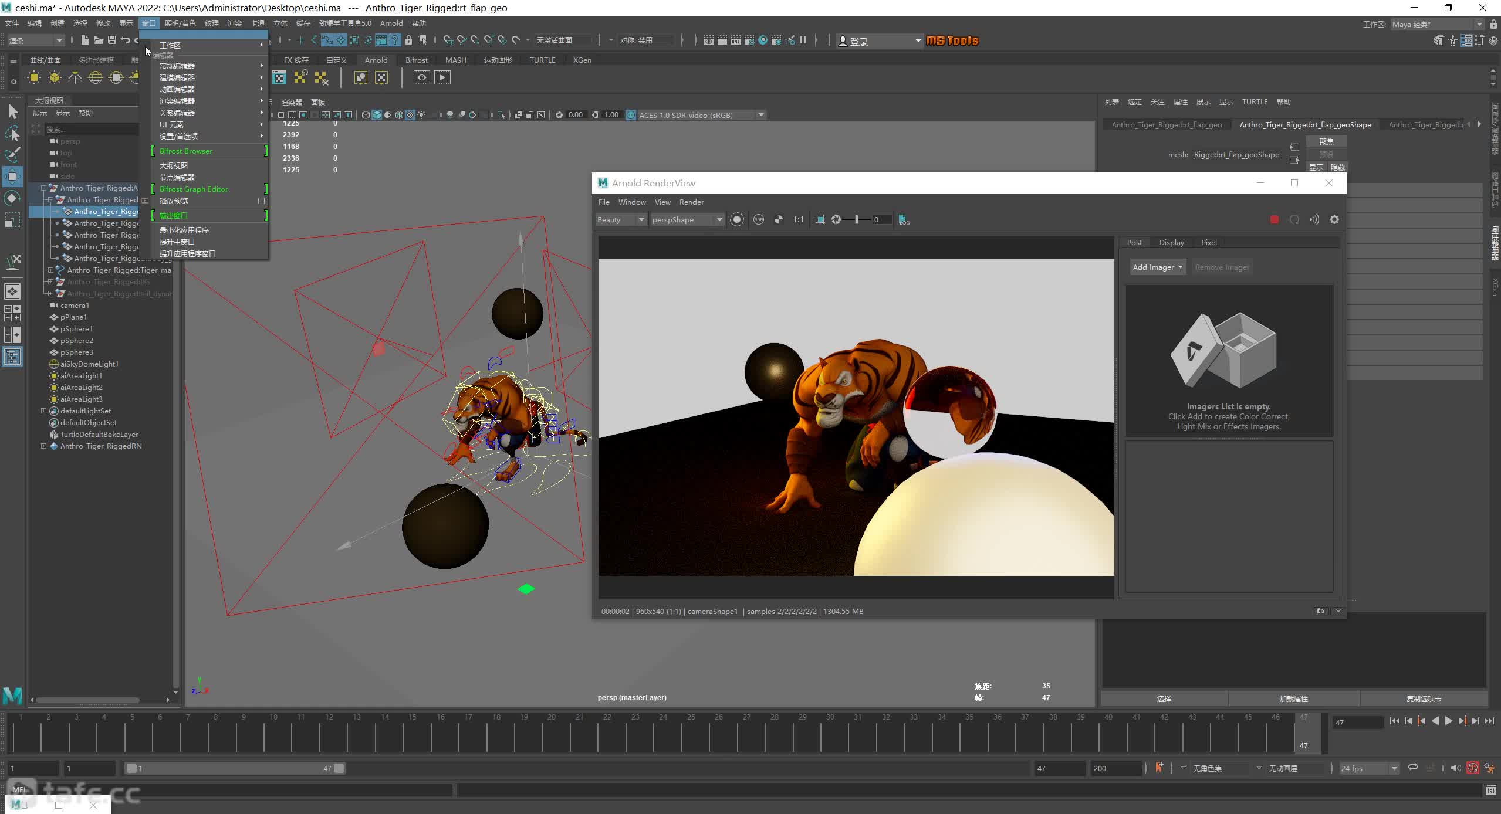Open the Maya 经典 workspace dropdown
Viewport: 1501px width, 814px height.
pos(1437,24)
